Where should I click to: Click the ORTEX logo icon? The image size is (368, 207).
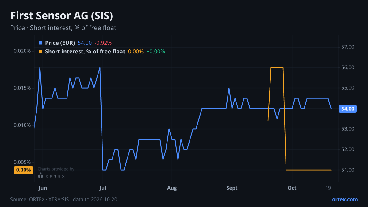[x=40, y=176]
